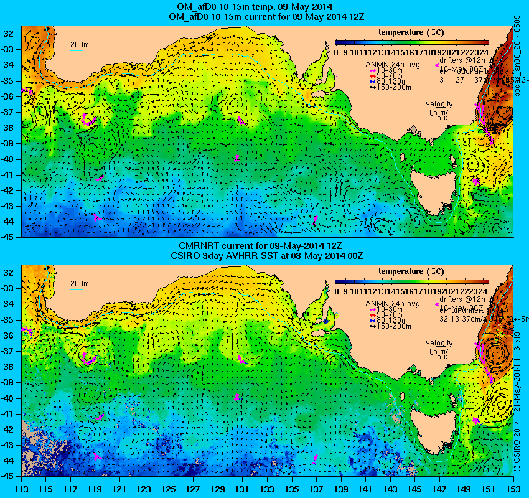Click latitude label '-38' in bottom panel
Image resolution: width=529 pixels, height=498 pixels.
pyautogui.click(x=7, y=367)
